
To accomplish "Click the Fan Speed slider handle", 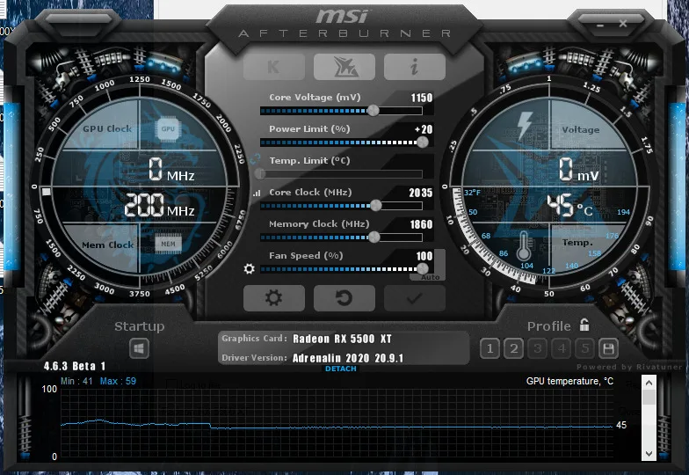I will (x=422, y=268).
